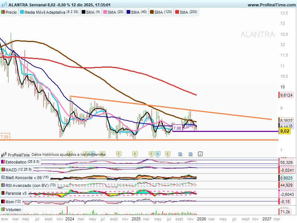This screenshot has height=223, width=297.
Task: Open the info icon on the event bar
Action: pyautogui.click(x=200, y=153)
